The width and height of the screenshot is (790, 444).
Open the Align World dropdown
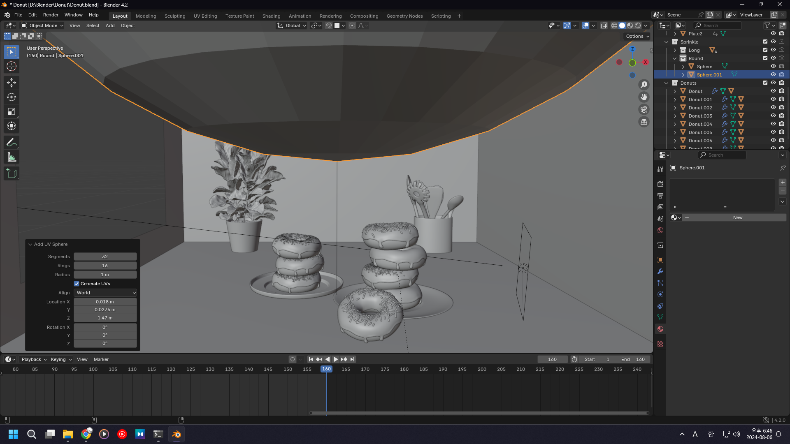point(105,293)
